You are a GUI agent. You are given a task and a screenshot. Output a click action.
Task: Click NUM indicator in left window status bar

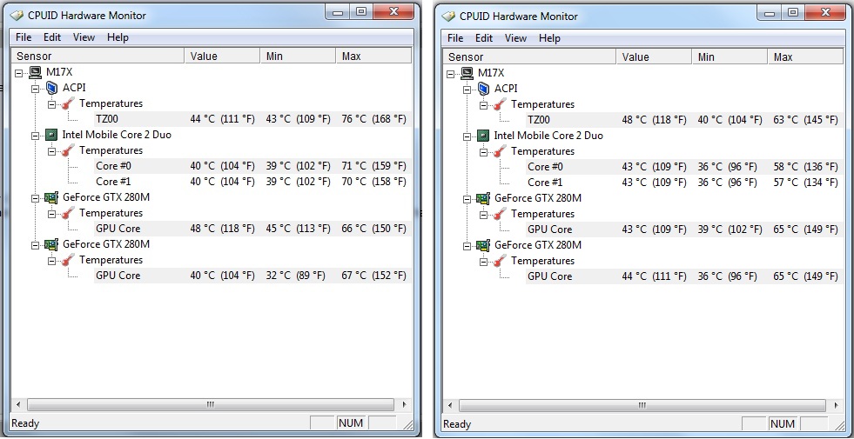click(x=350, y=422)
